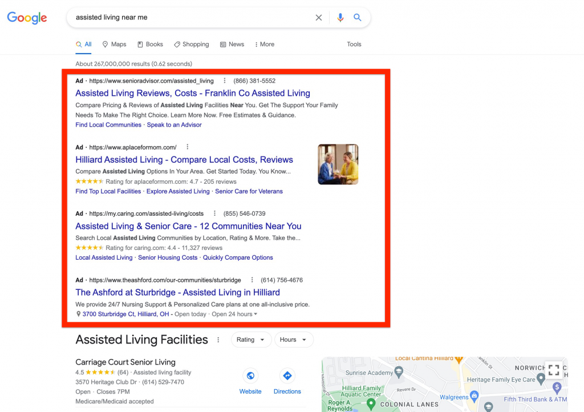Click 'Senior Care for Veterans' sitelink
This screenshot has height=412, width=584.
(249, 191)
